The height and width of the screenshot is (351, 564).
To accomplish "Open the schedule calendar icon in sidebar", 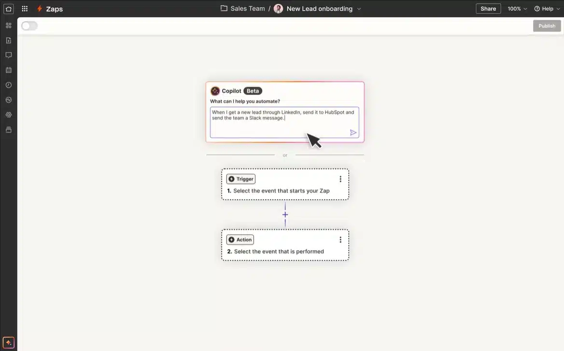I will click(x=8, y=69).
